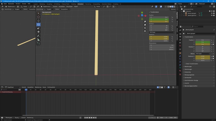The image size is (216, 121).
Task: Select the Annotate tool
Action: coord(38,36)
